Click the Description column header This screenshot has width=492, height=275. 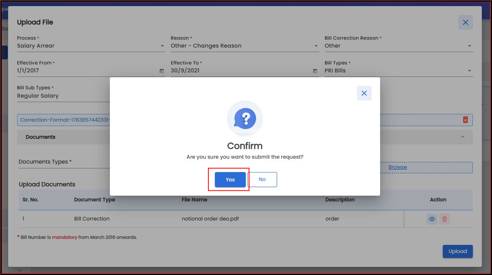click(x=340, y=200)
